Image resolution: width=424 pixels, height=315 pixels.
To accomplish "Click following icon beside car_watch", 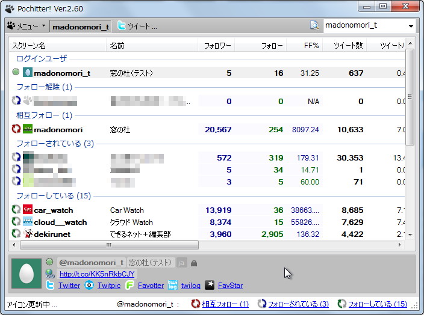I will pyautogui.click(x=16, y=209).
